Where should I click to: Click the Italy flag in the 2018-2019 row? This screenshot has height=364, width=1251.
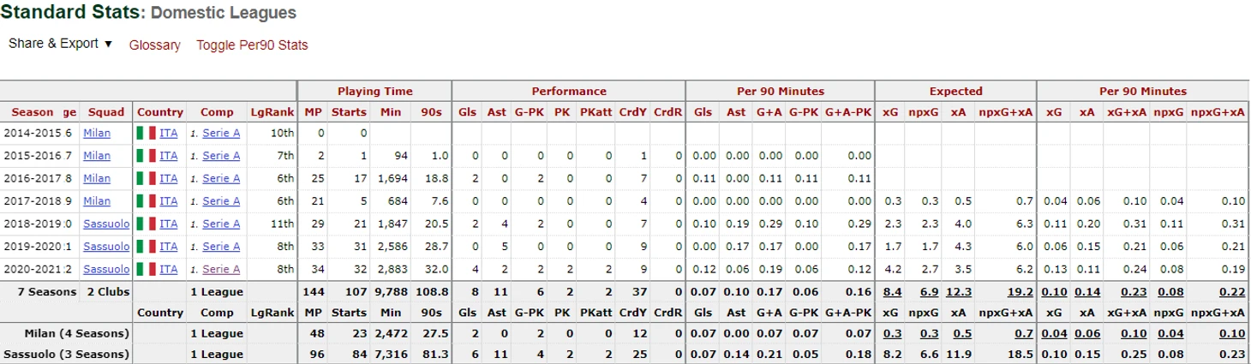click(146, 224)
